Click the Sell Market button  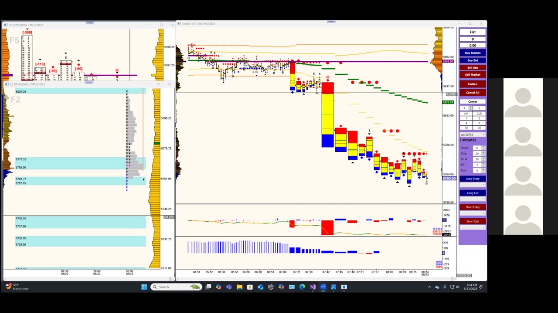[x=473, y=75]
